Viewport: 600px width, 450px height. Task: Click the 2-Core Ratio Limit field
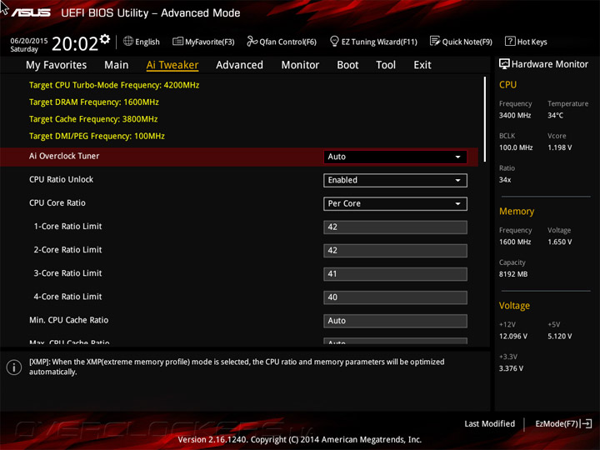[x=395, y=250]
